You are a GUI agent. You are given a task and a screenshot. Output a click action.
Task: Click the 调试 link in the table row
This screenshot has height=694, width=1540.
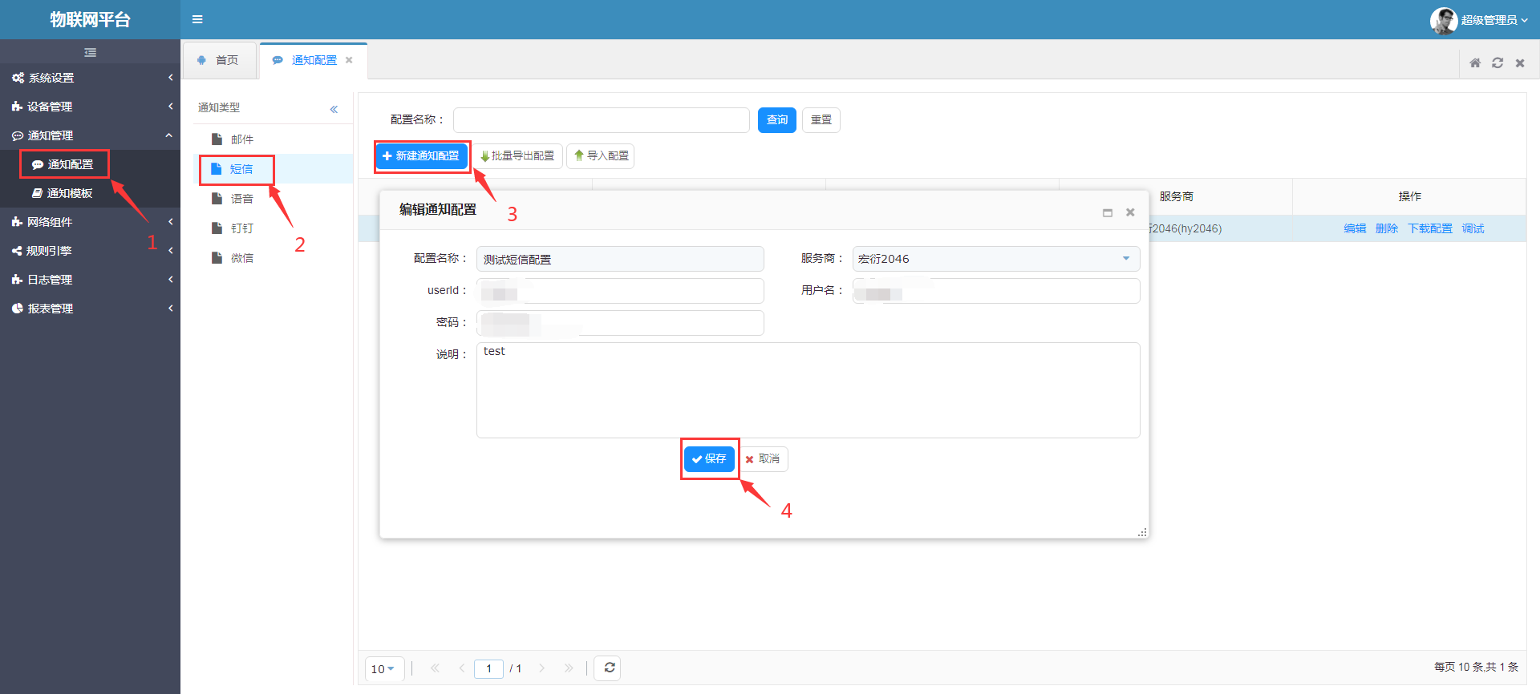(x=1473, y=228)
